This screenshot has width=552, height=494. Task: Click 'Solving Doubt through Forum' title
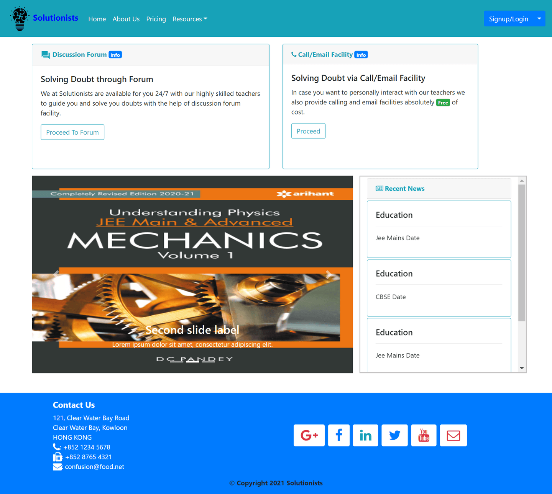(97, 79)
